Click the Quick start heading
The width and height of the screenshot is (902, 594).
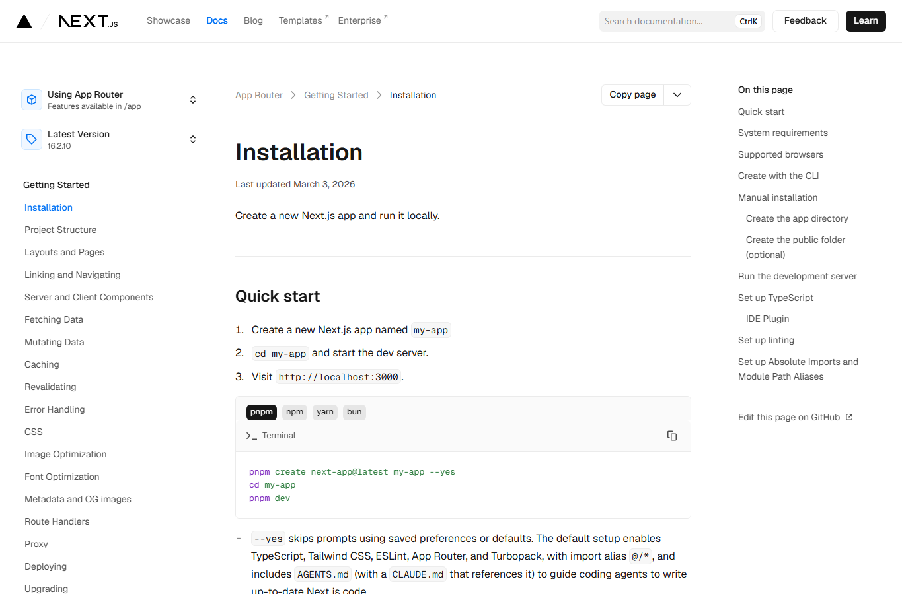pos(278,296)
